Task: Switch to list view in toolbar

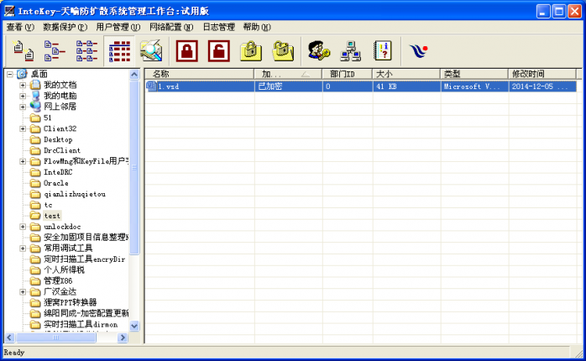Action: [x=86, y=51]
